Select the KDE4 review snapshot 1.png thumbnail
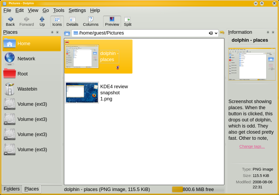279x195 pixels. 82,93
